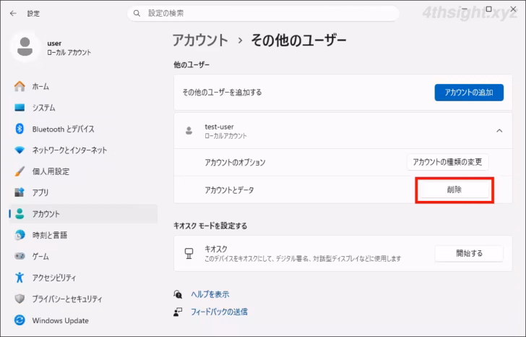Open ネットワークとインターネット settings
This screenshot has height=337, width=526.
[x=69, y=150]
